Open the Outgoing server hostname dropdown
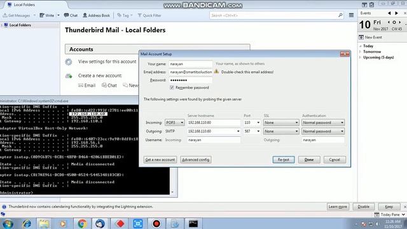 238,132
